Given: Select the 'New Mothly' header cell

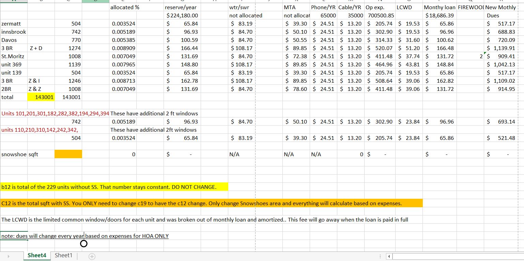Looking at the screenshot, I should 501,7.
